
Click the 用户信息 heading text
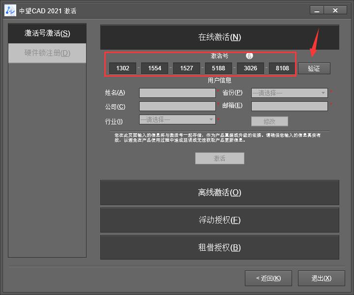tap(220, 80)
